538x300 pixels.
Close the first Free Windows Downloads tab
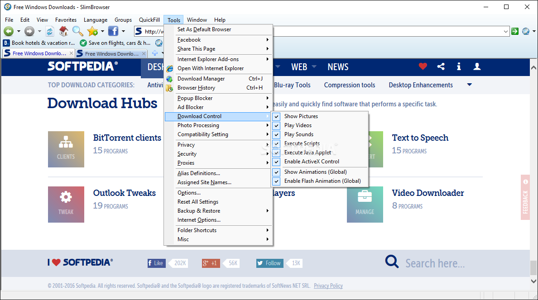[x=71, y=53]
